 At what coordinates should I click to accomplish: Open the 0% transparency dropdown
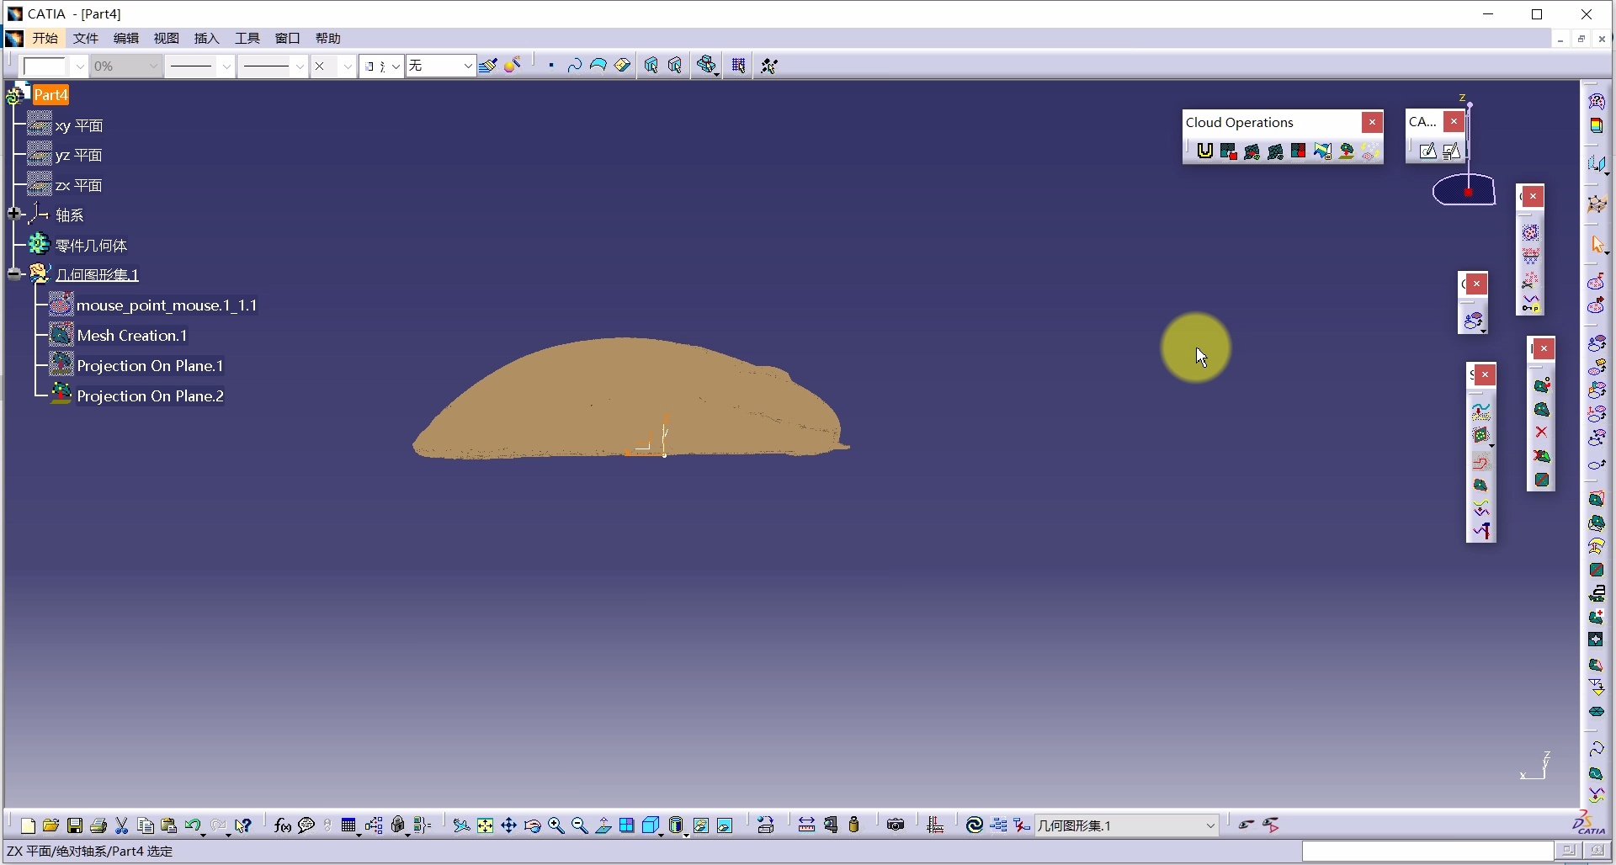152,66
